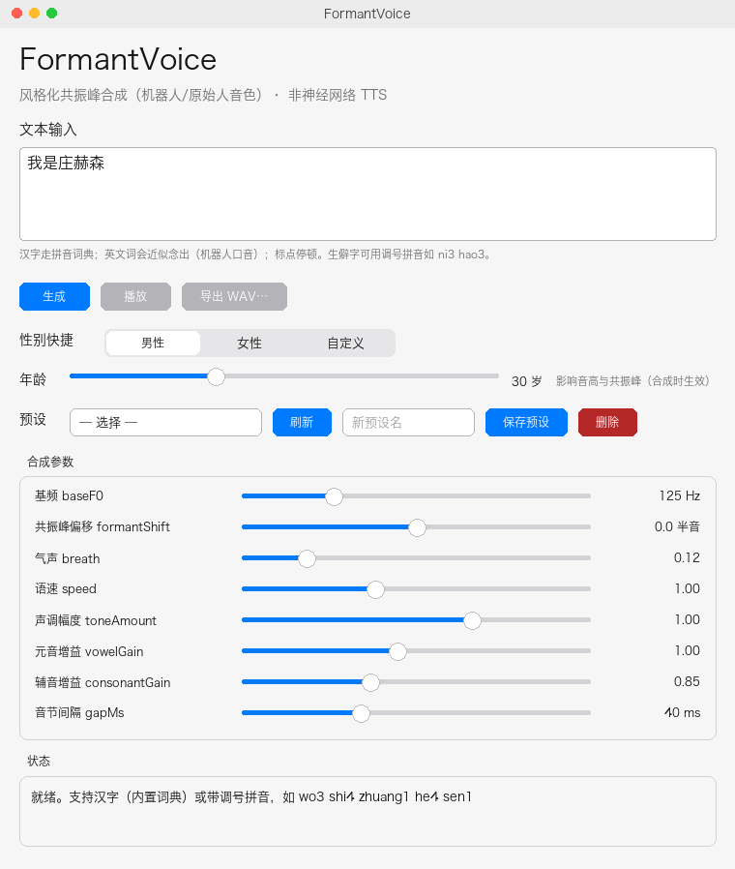Click inside the 文本输入 text area

[x=367, y=194]
